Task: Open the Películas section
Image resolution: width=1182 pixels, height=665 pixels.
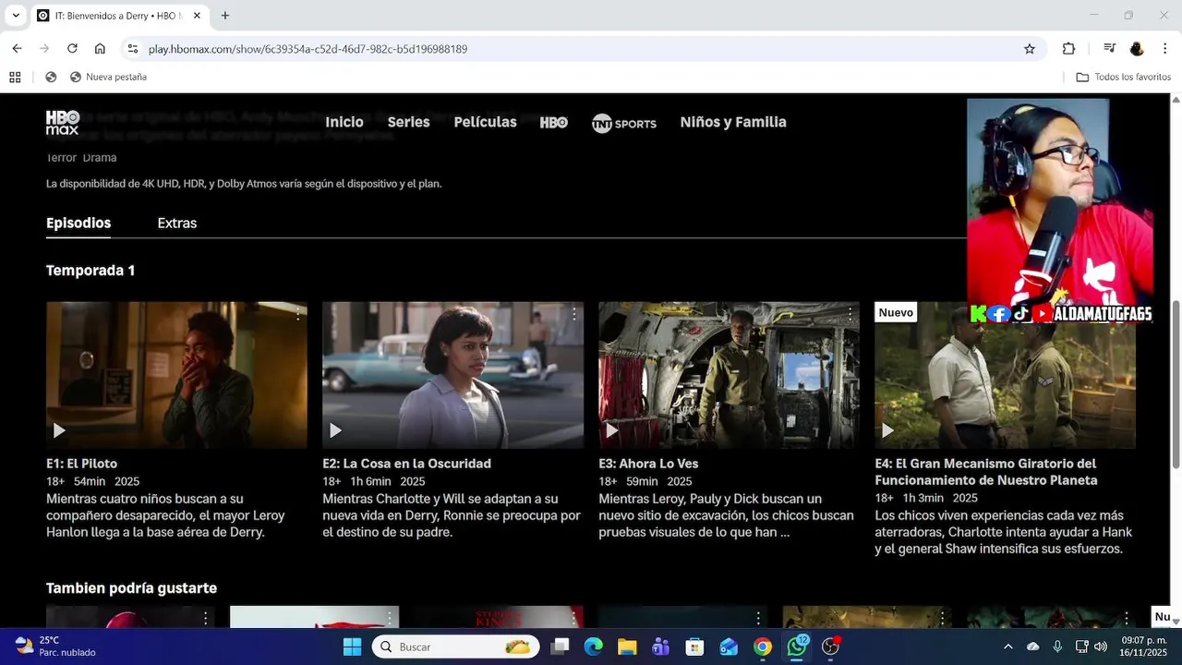Action: (x=485, y=122)
